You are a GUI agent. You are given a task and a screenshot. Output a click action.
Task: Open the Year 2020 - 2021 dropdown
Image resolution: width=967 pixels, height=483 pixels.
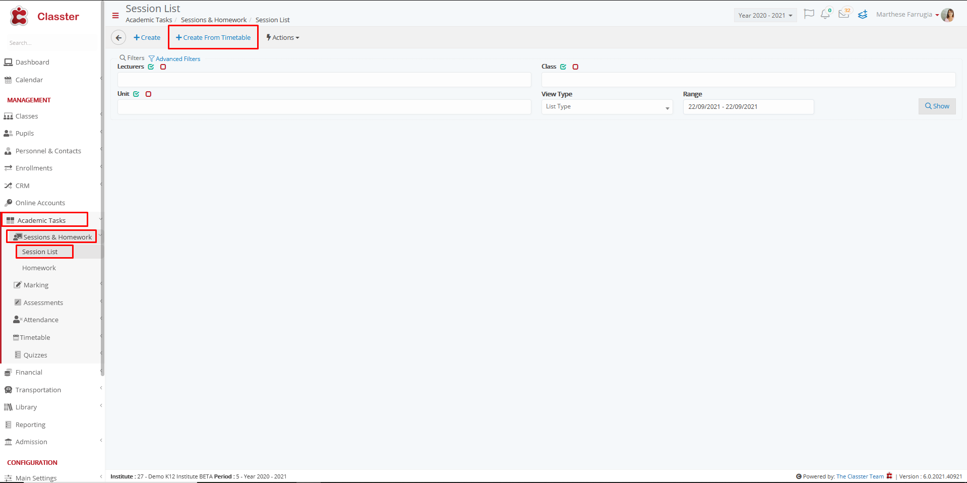click(765, 16)
